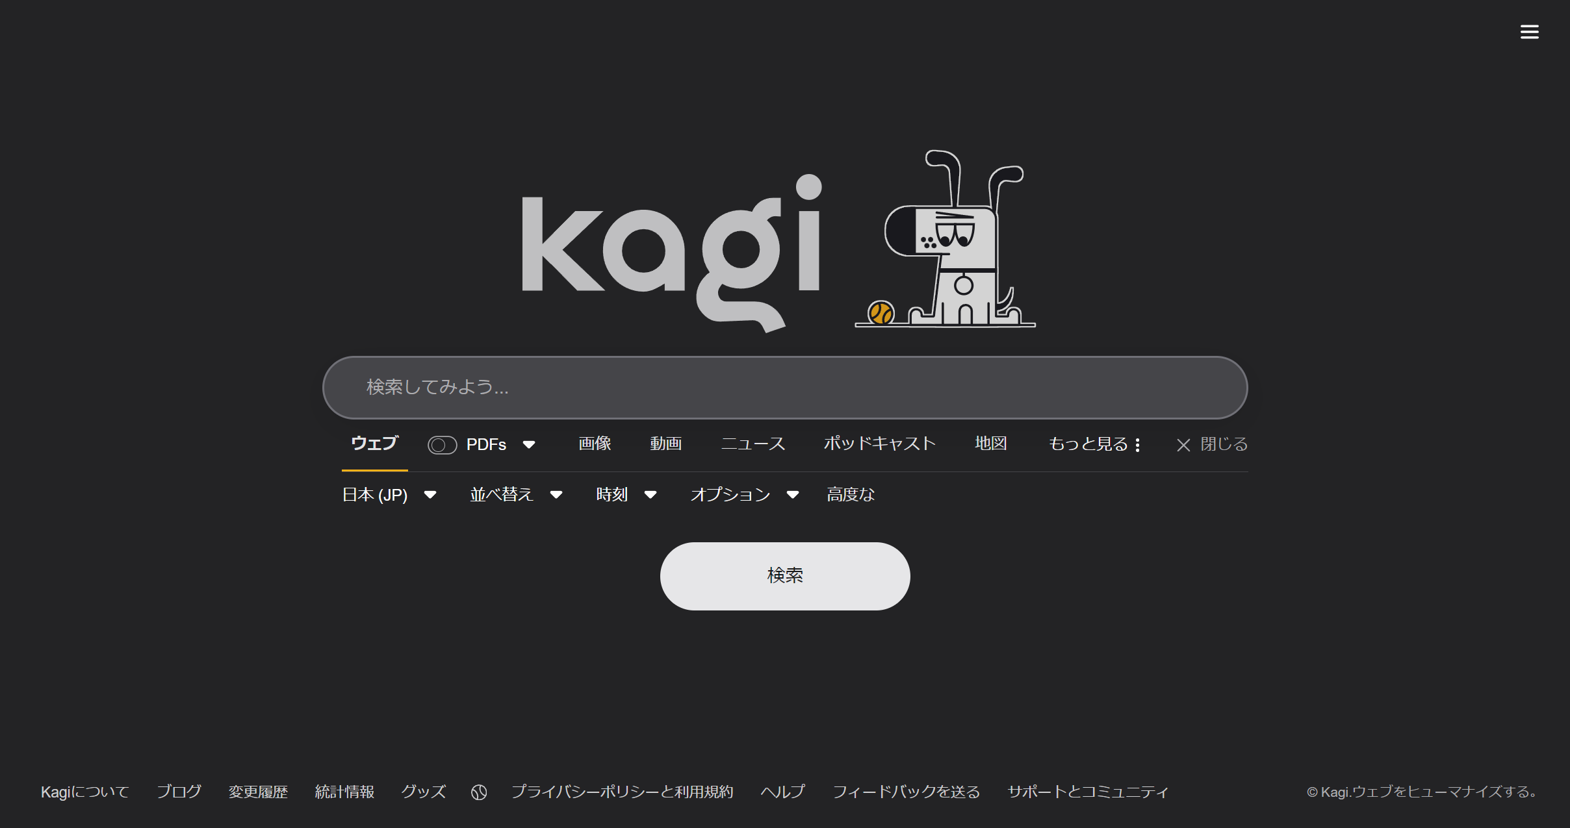The height and width of the screenshot is (828, 1570).
Task: Click the X icon next to 閉じる
Action: click(1183, 445)
